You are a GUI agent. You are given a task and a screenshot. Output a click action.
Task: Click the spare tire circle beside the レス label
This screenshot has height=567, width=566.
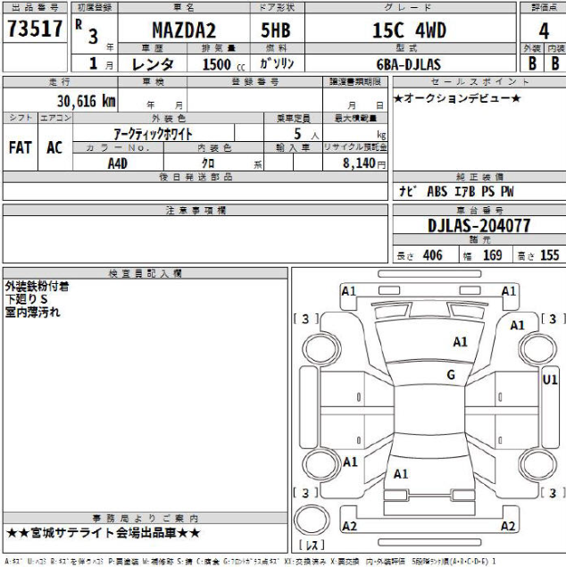click(x=312, y=521)
